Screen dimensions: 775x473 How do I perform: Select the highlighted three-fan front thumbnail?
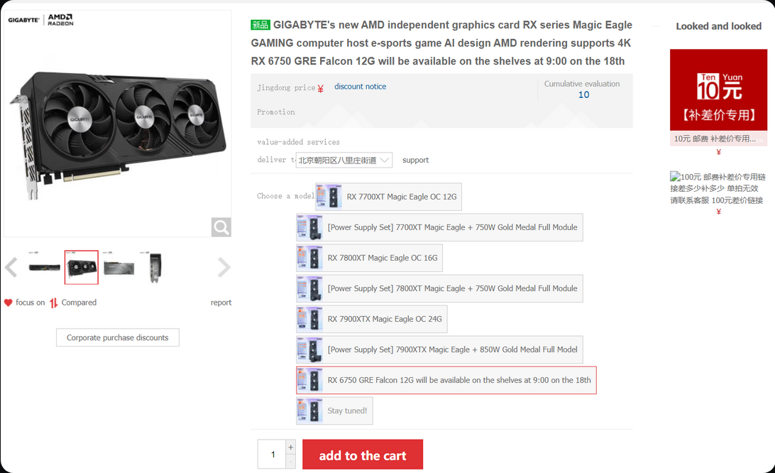82,267
